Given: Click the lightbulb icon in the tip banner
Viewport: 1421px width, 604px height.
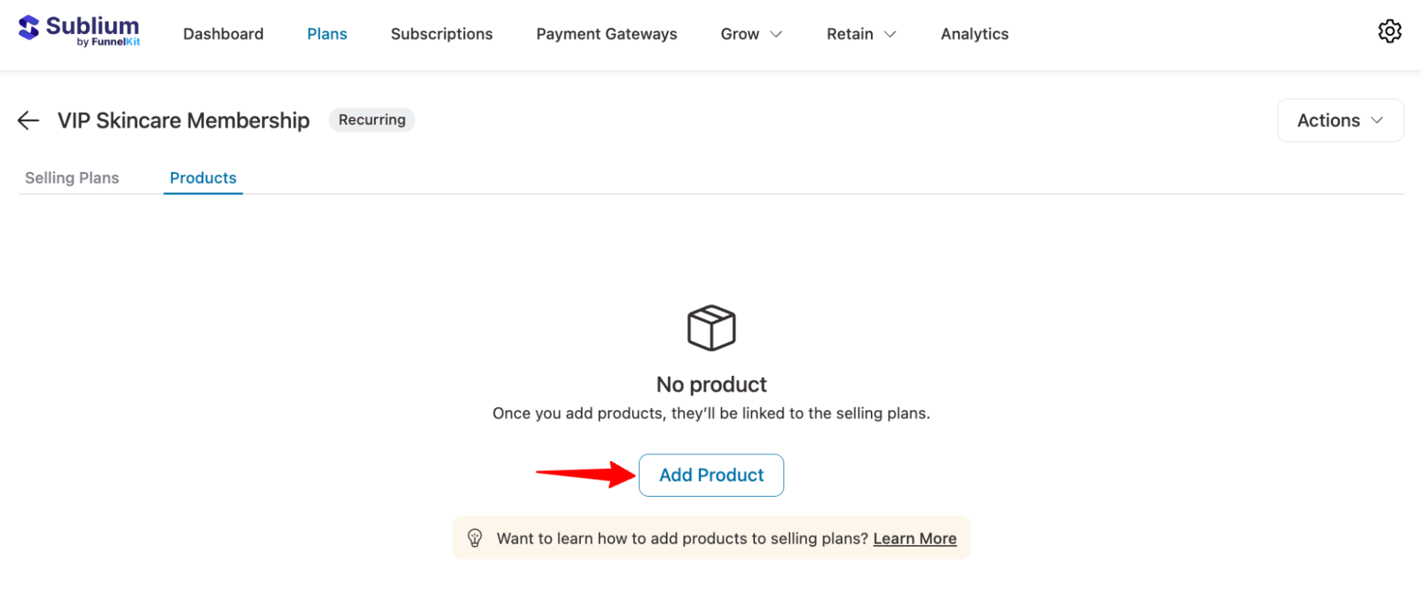Looking at the screenshot, I should pyautogui.click(x=475, y=538).
